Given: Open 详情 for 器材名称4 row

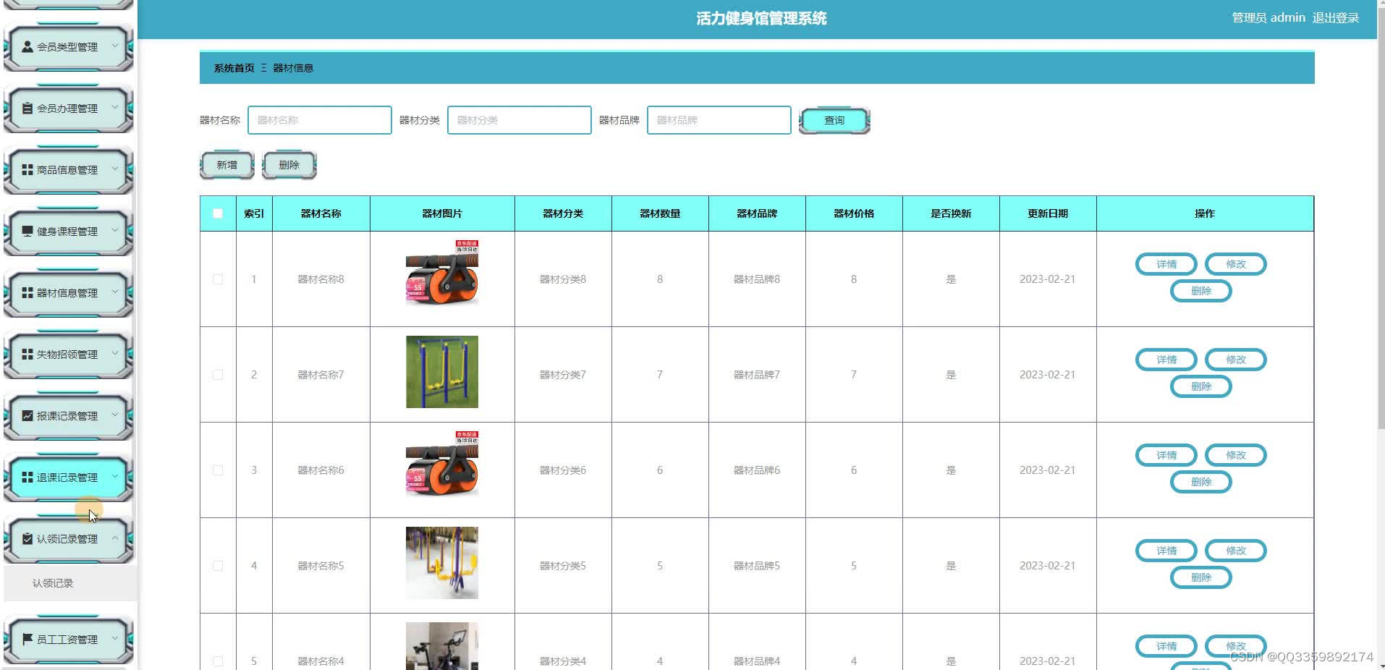Looking at the screenshot, I should 1166,646.
